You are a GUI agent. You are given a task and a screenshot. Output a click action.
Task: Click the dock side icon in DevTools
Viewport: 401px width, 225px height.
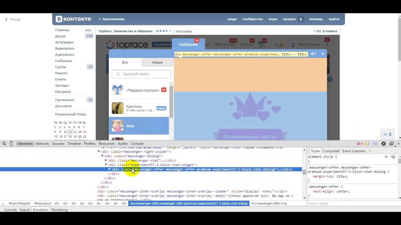pos(392,144)
